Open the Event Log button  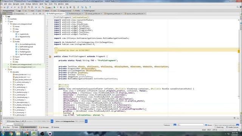click(219, 127)
